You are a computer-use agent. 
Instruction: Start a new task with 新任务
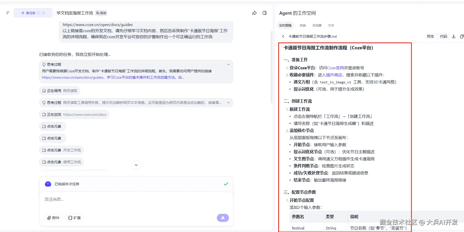[x=33, y=13]
